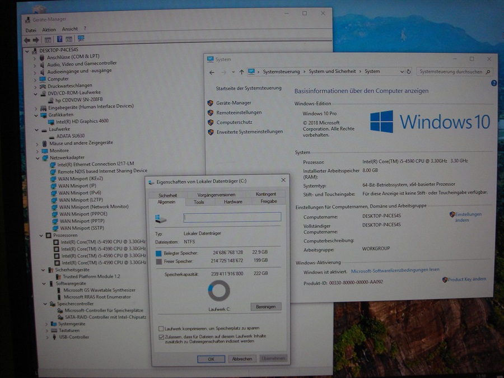This screenshot has width=504, height=378.
Task: Click the blue Belegter Speicher color swatch
Action: [x=158, y=254]
